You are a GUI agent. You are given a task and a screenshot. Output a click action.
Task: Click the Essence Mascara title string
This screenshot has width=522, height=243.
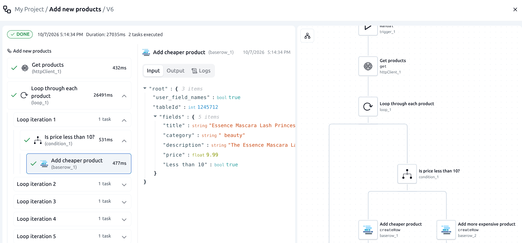point(252,125)
